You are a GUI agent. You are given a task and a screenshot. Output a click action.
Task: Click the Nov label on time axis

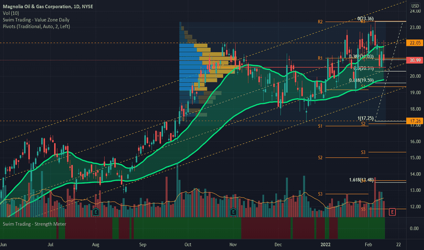233,245
